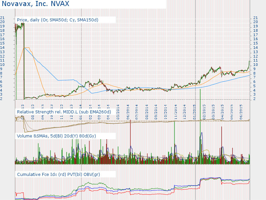Click the 10/2014 date label

click(x=166, y=112)
